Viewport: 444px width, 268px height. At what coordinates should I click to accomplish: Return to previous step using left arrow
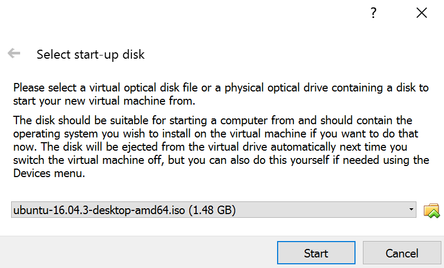point(14,53)
